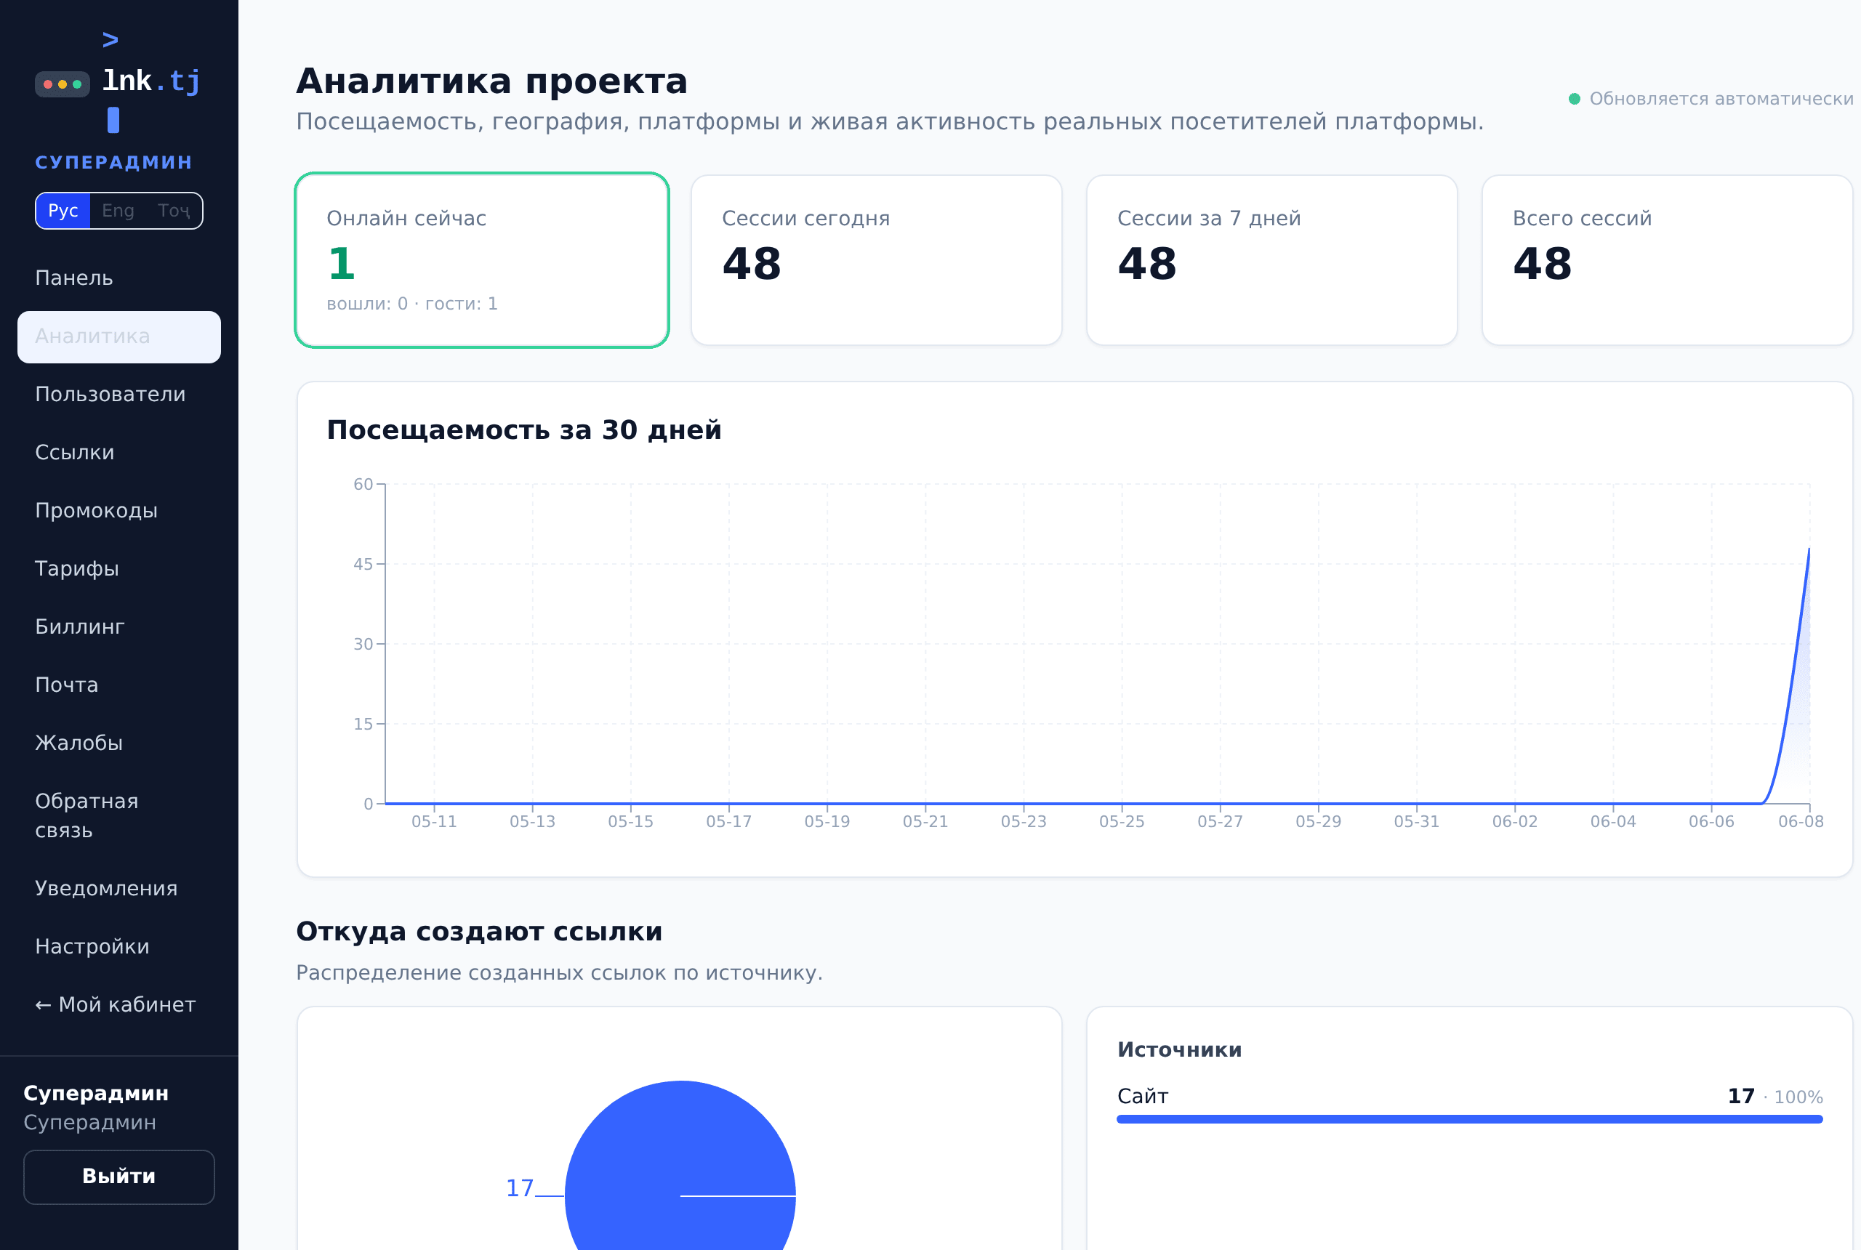
Task: Click the '17 · 100%' value
Action: point(1775,1097)
